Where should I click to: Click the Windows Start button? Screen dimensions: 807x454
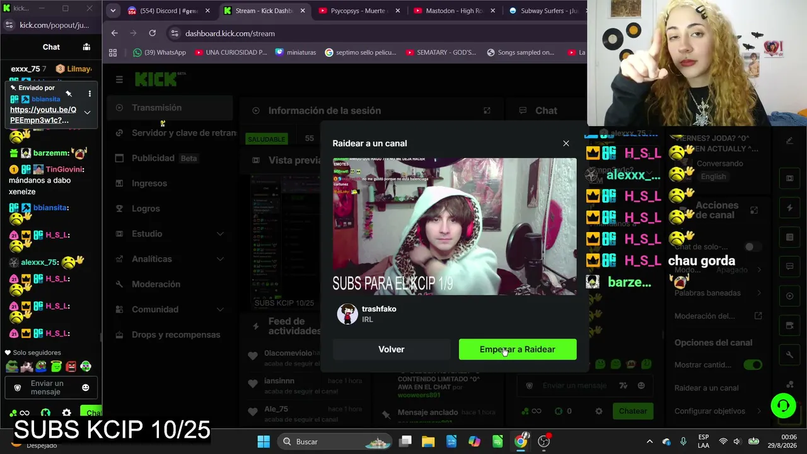(x=264, y=441)
